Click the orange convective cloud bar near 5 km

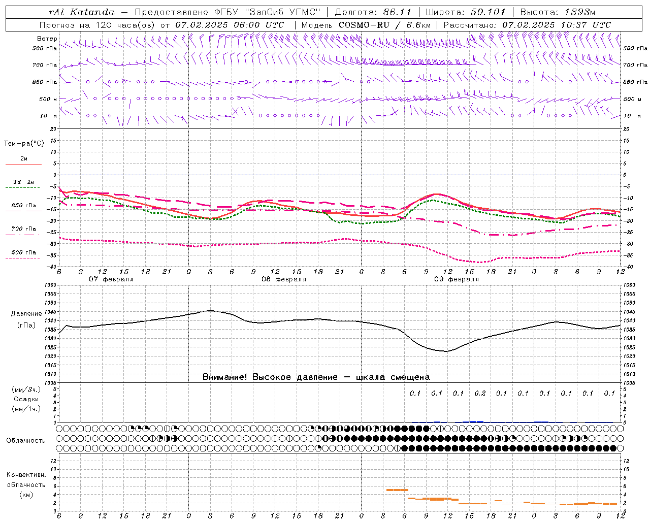(397, 490)
